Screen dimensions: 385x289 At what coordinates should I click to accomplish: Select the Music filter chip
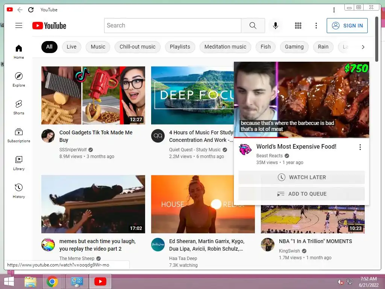(x=98, y=47)
